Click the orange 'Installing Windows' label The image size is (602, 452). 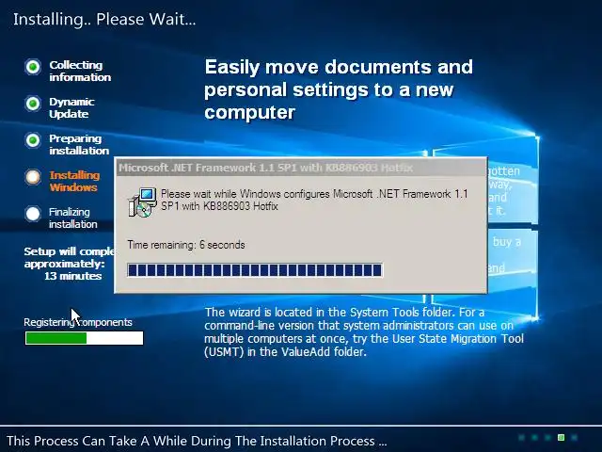[74, 181]
